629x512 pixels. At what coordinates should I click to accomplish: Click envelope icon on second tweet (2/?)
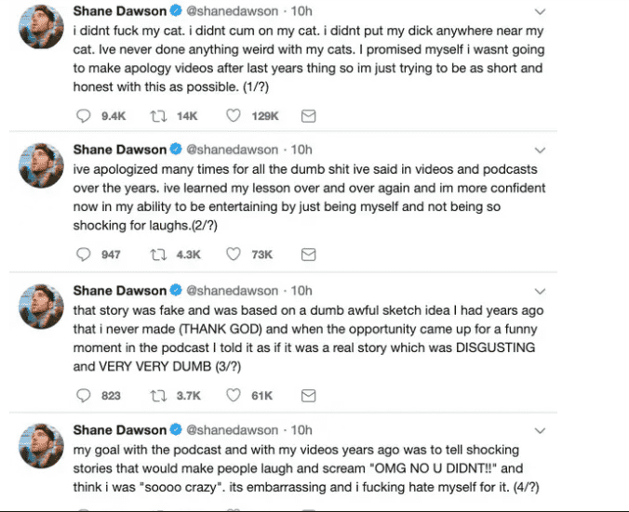coord(309,255)
